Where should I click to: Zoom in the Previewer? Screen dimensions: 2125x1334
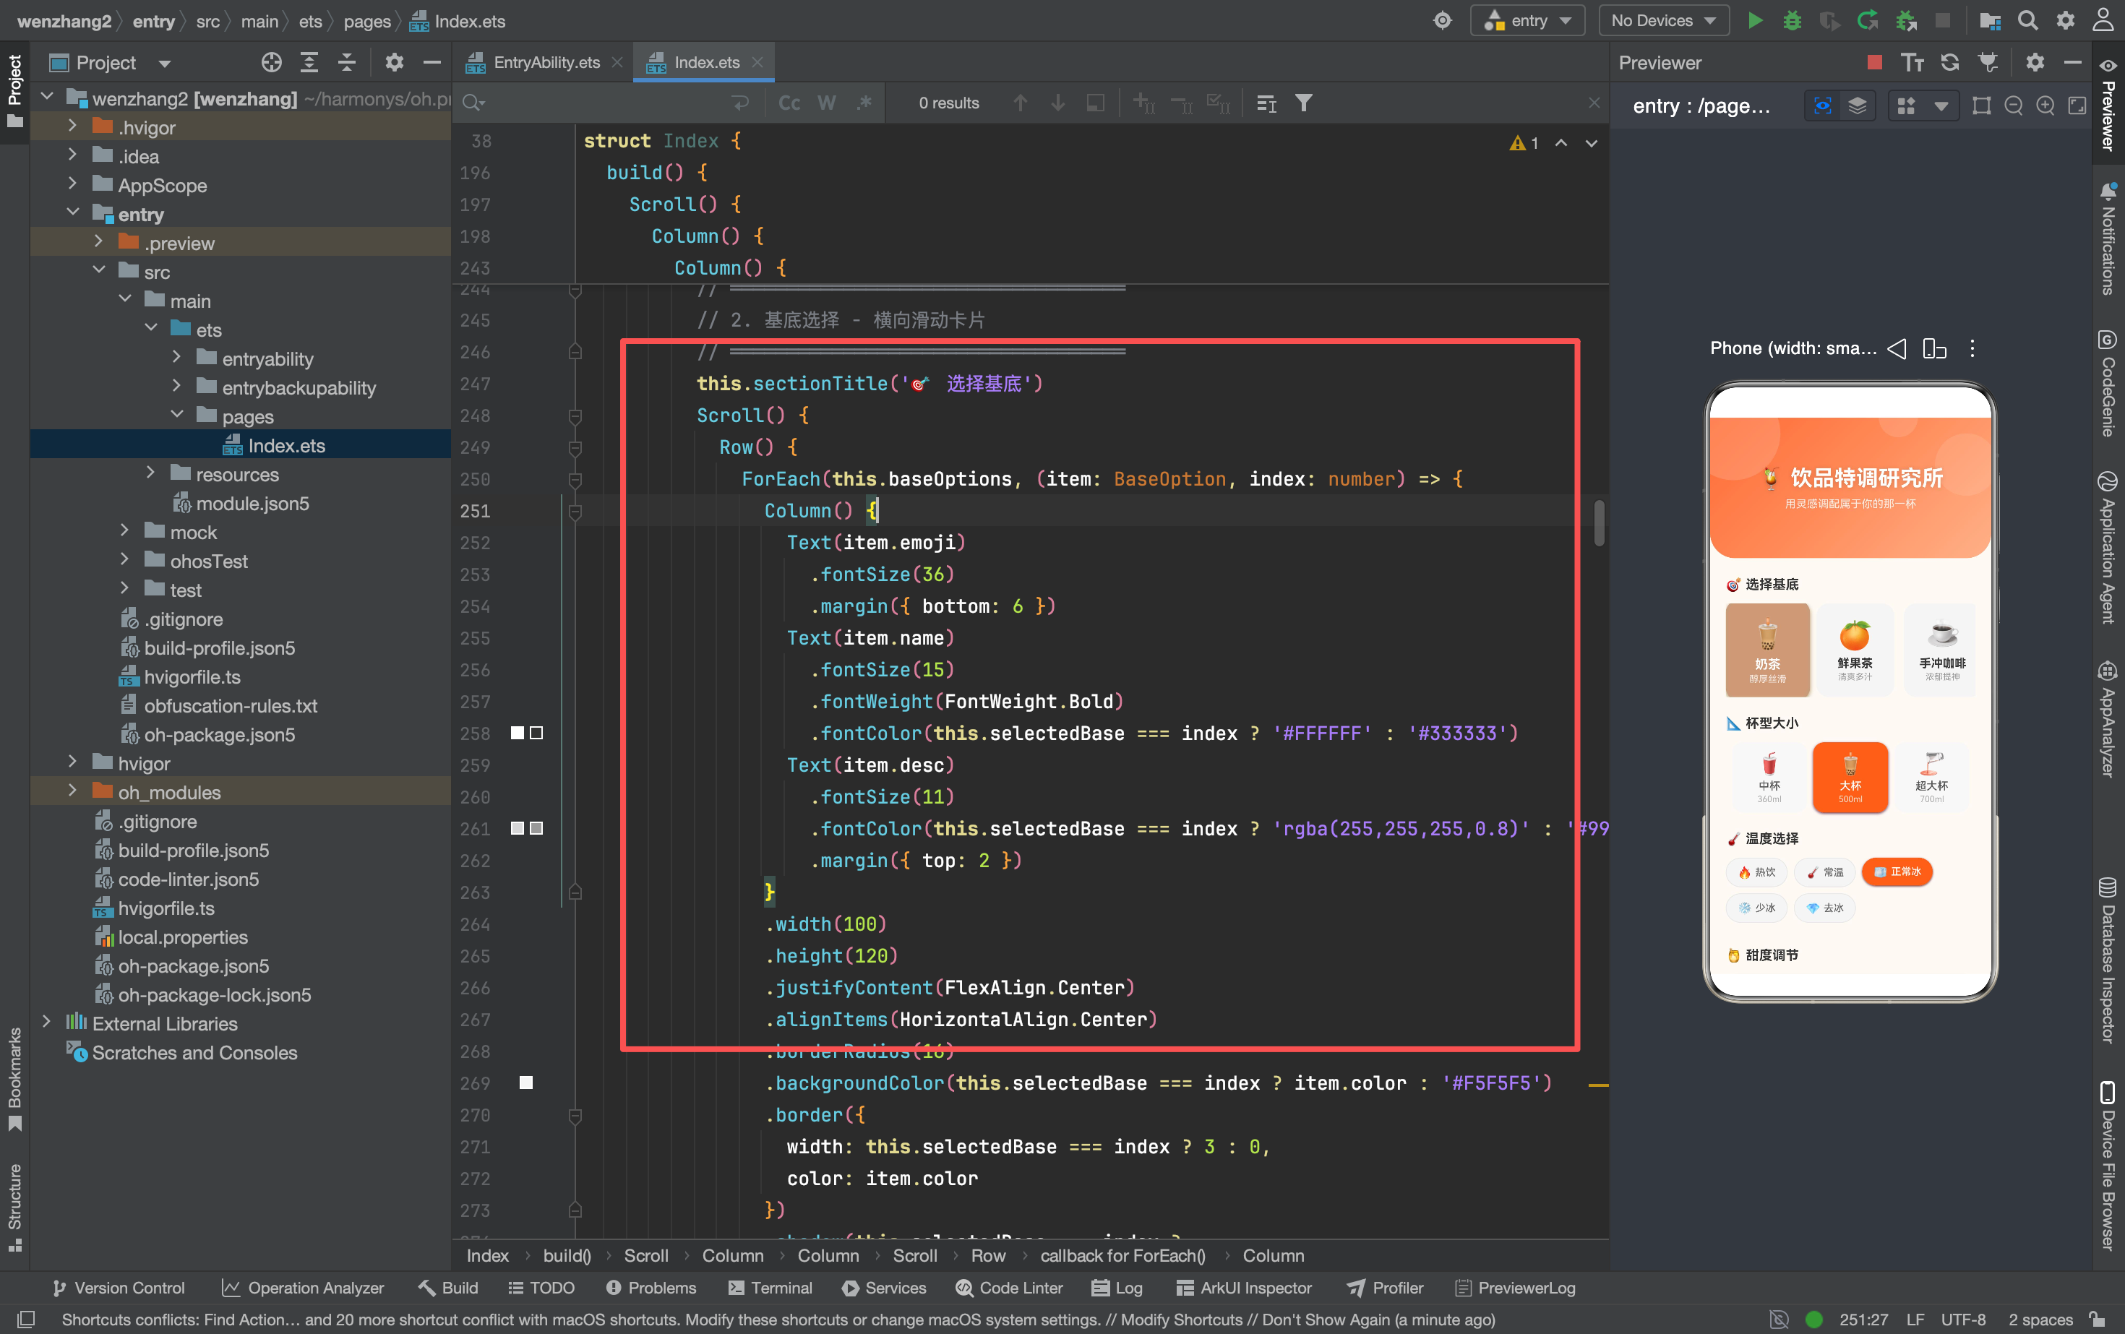2045,106
